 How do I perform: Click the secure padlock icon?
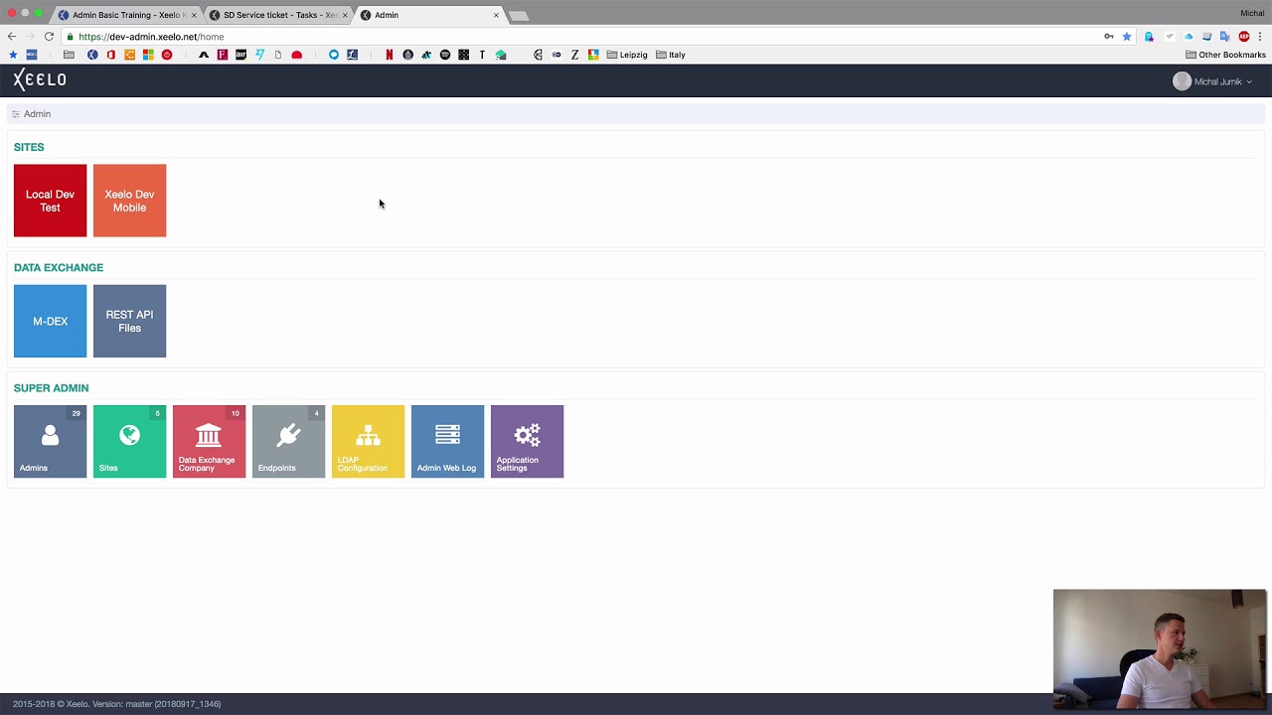tap(70, 37)
